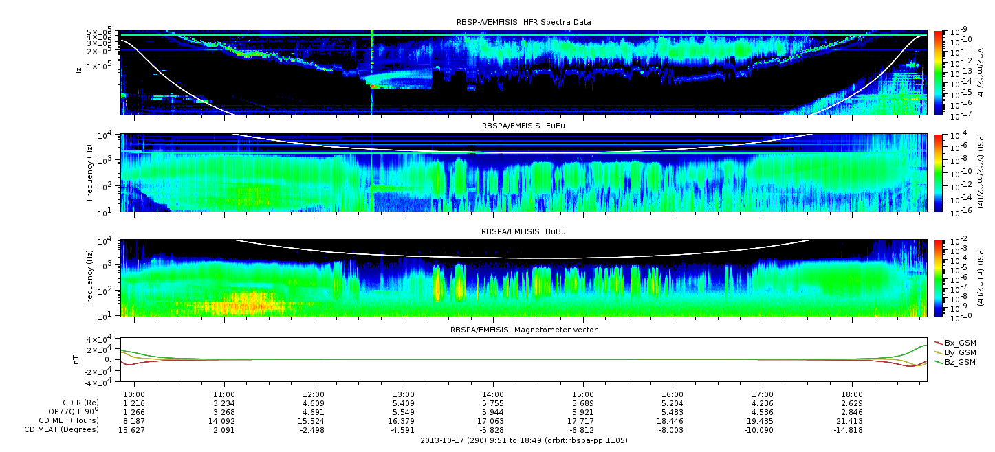Select the RBSP-A/EMFISIS HFR Spectra Data title

pos(523,23)
